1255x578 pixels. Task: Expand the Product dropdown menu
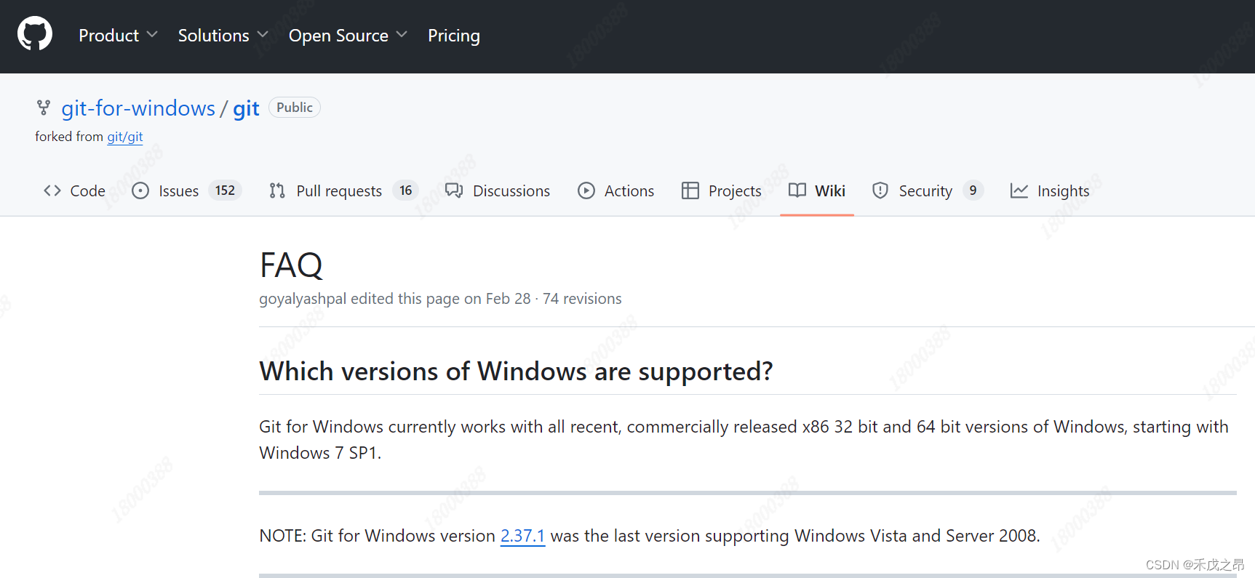click(118, 36)
